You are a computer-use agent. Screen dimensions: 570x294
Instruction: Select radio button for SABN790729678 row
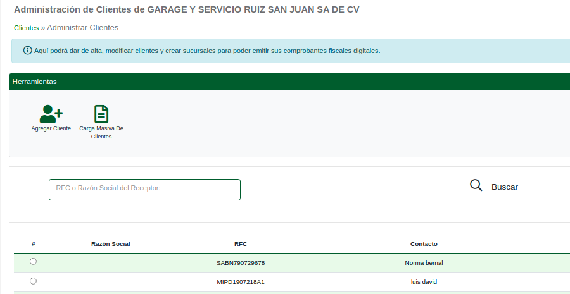tap(33, 261)
